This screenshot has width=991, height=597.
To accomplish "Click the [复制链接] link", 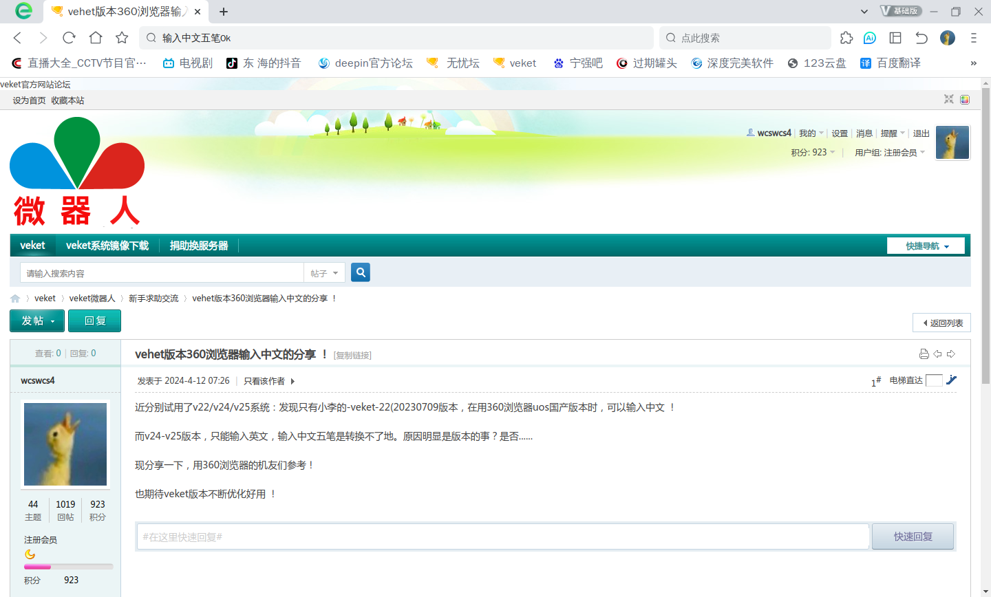I will pos(352,356).
